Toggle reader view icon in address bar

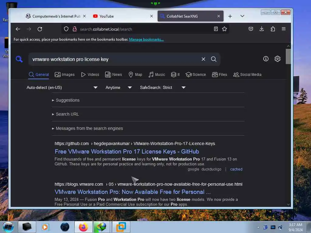(216, 29)
